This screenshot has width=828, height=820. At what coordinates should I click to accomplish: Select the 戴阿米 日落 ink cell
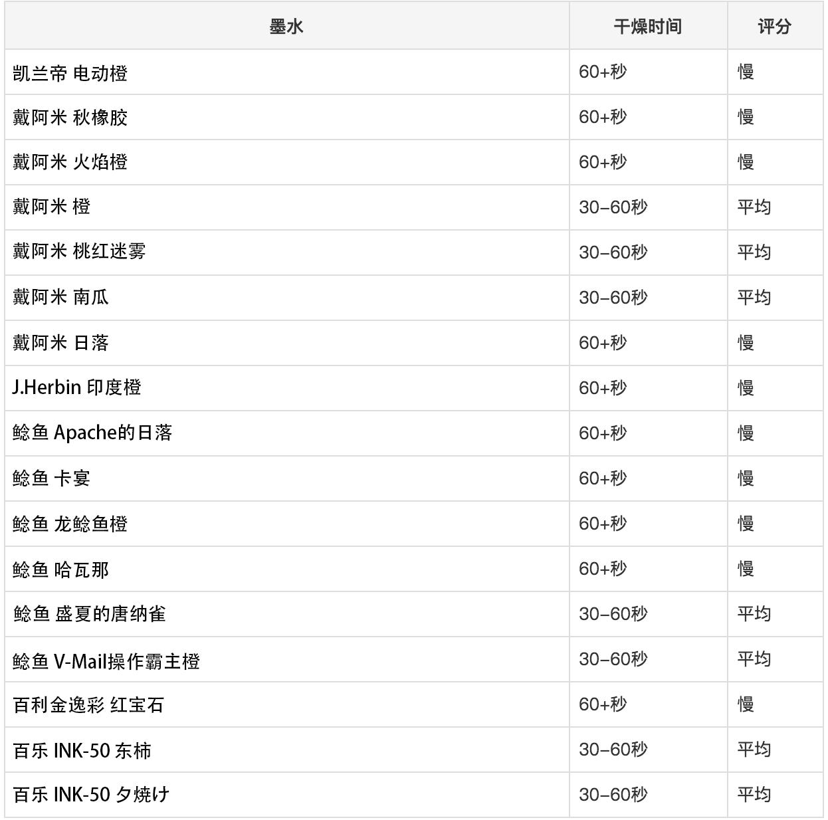pos(60,343)
